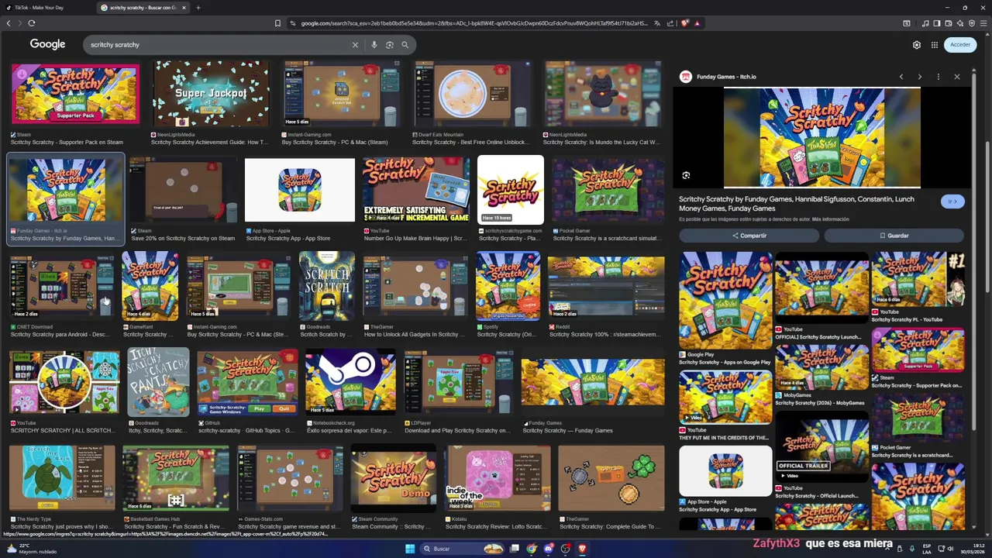Viewport: 992px width, 558px height.
Task: Click the Google logo
Action: 47,44
